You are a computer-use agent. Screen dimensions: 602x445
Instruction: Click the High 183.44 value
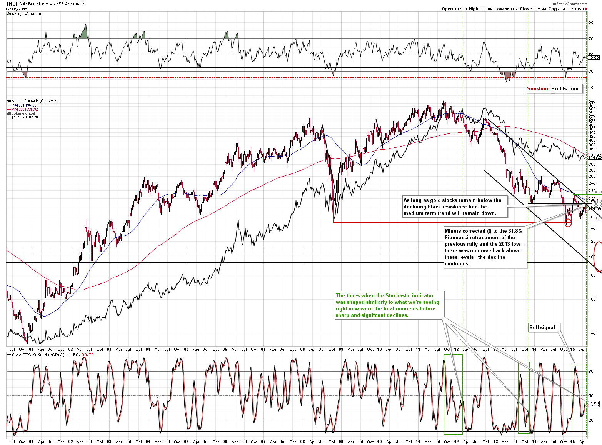[480, 9]
